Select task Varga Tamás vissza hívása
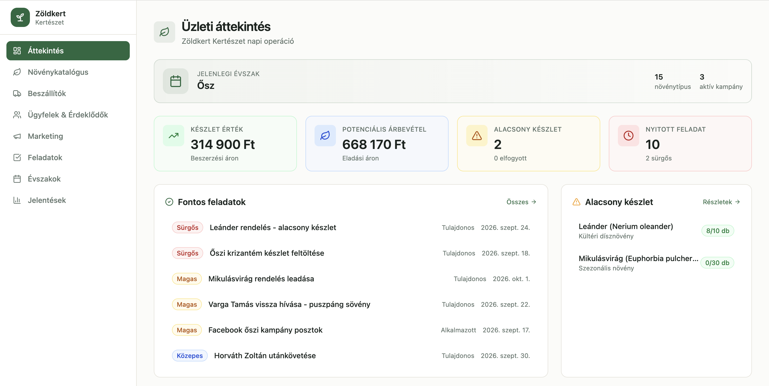The height and width of the screenshot is (386, 769). click(x=351, y=305)
